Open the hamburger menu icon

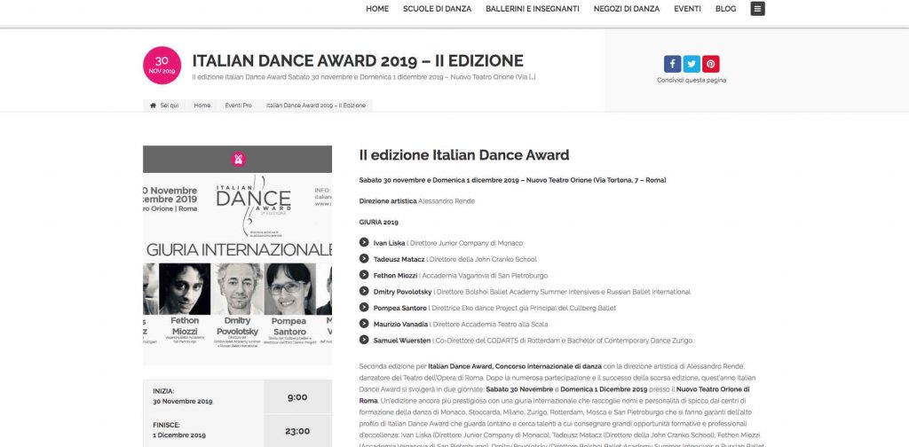[757, 9]
